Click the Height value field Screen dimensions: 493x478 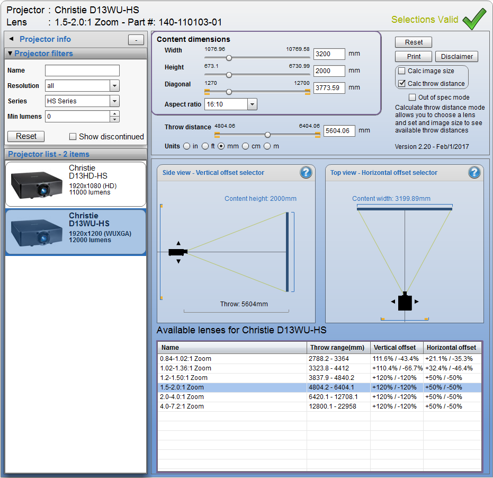click(x=329, y=71)
